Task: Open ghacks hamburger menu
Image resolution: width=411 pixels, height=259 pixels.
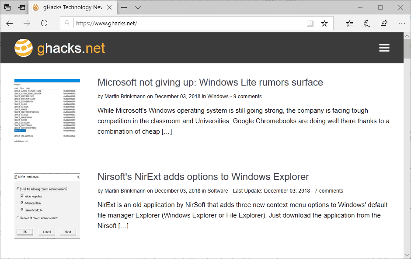Action: pyautogui.click(x=384, y=48)
